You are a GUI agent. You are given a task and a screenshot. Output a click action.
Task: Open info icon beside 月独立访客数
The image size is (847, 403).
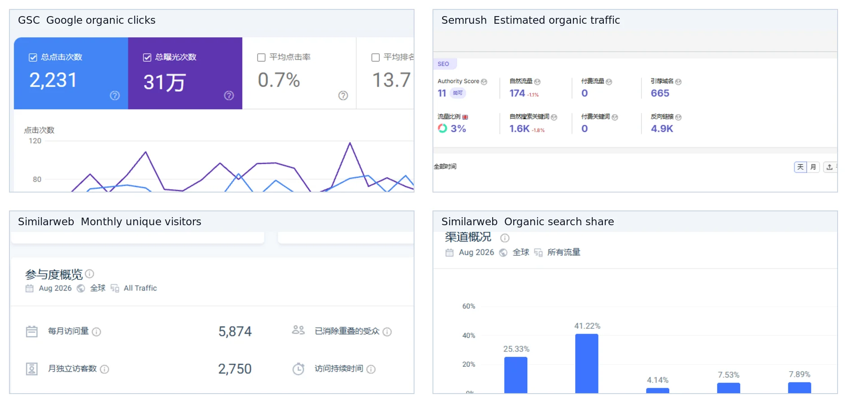point(105,369)
